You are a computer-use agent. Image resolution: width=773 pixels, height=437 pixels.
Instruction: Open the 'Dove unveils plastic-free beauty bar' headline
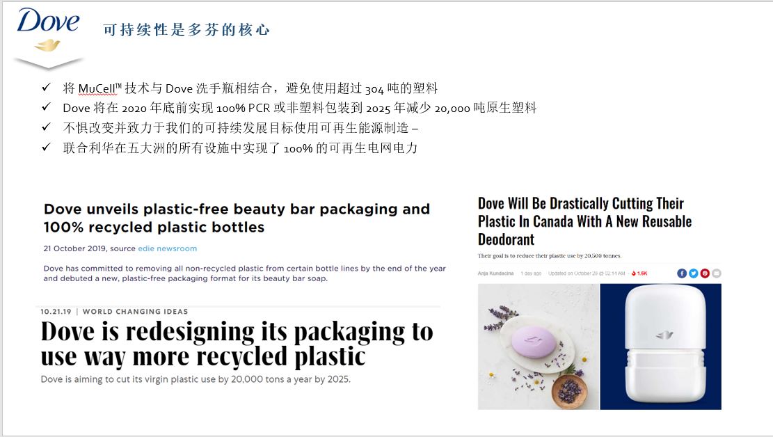coord(237,218)
